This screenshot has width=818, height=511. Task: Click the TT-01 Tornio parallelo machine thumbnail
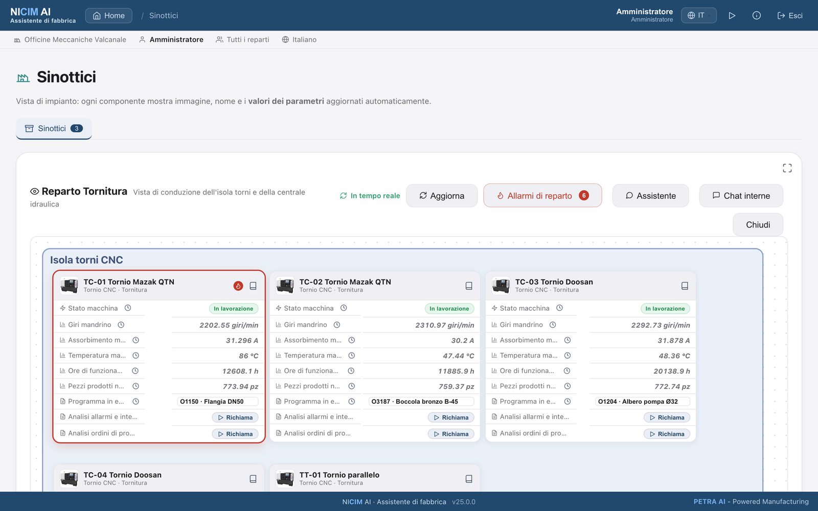tap(285, 479)
